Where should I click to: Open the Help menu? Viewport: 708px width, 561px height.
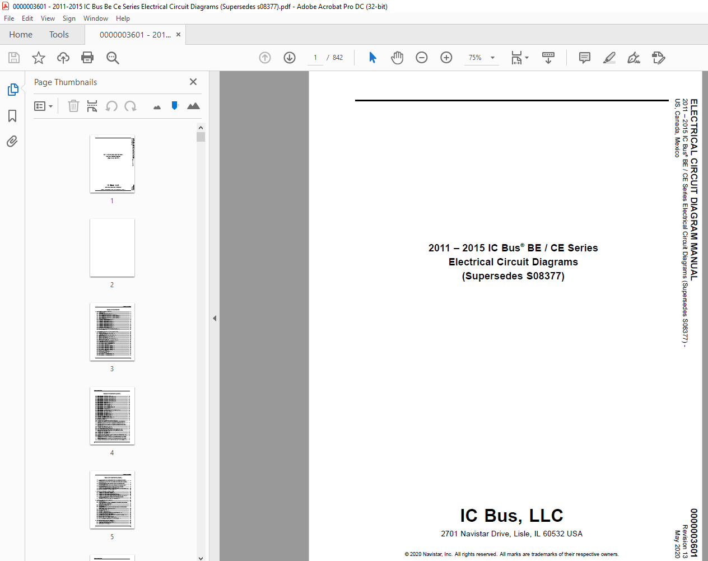pyautogui.click(x=123, y=18)
